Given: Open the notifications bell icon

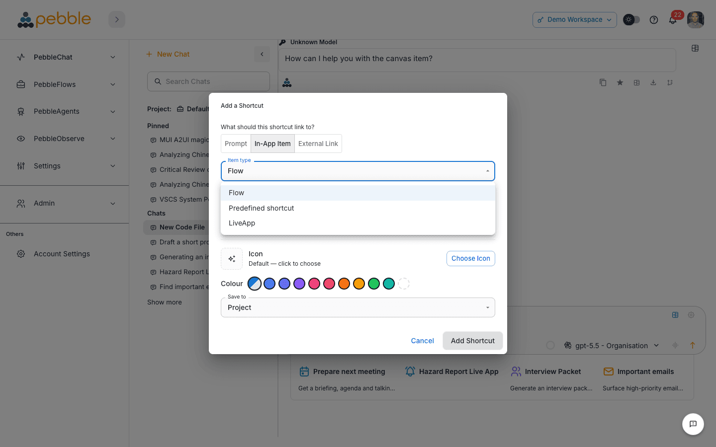Looking at the screenshot, I should (x=673, y=20).
